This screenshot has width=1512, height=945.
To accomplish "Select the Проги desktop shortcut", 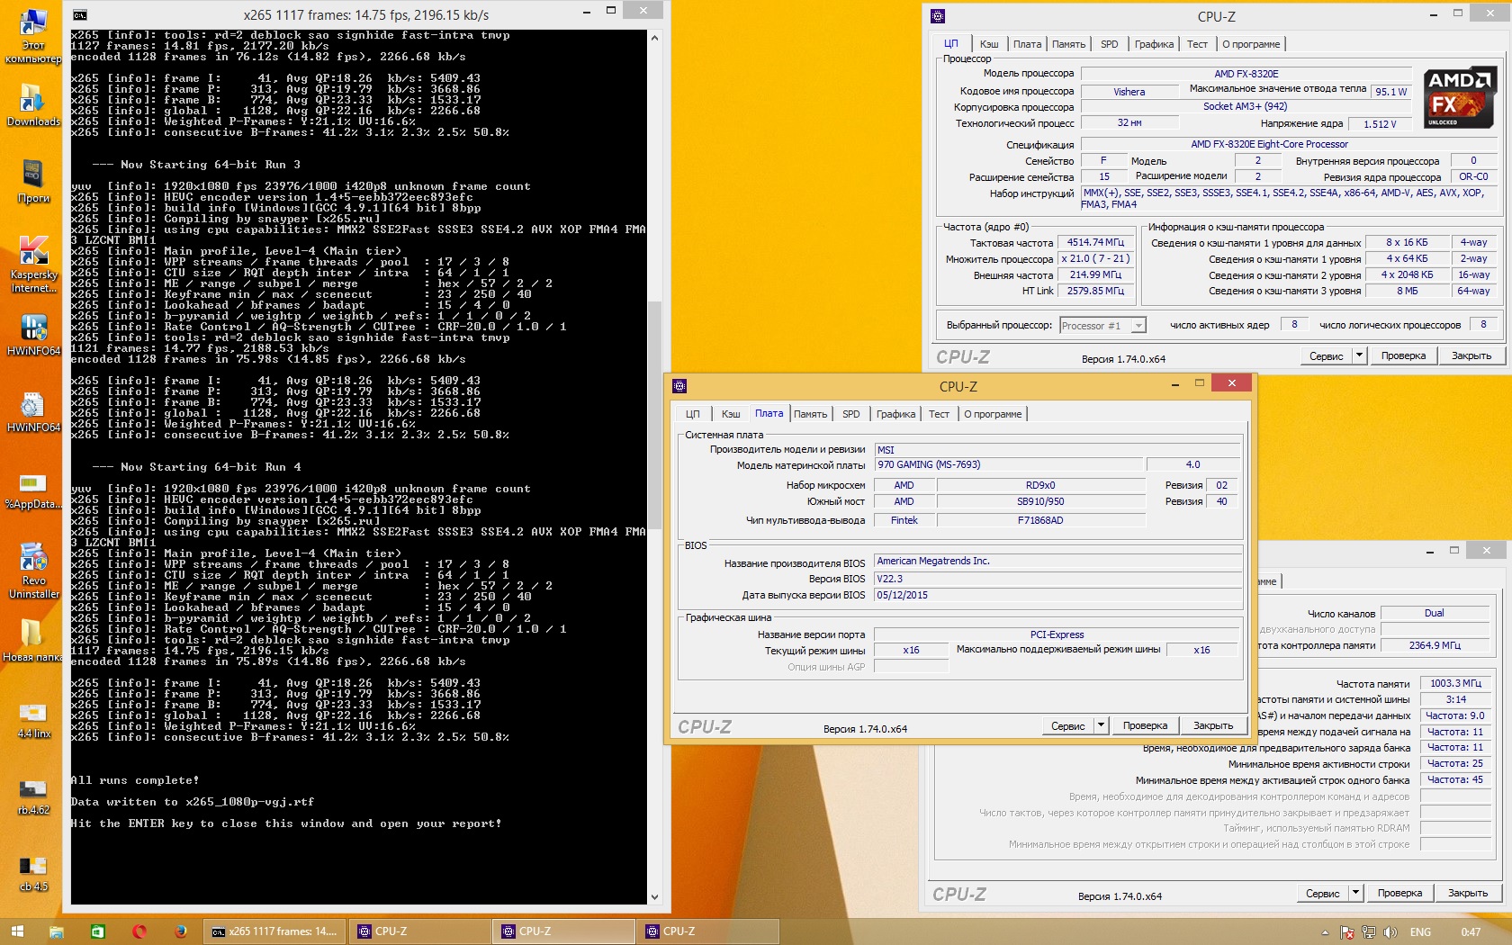I will (33, 182).
